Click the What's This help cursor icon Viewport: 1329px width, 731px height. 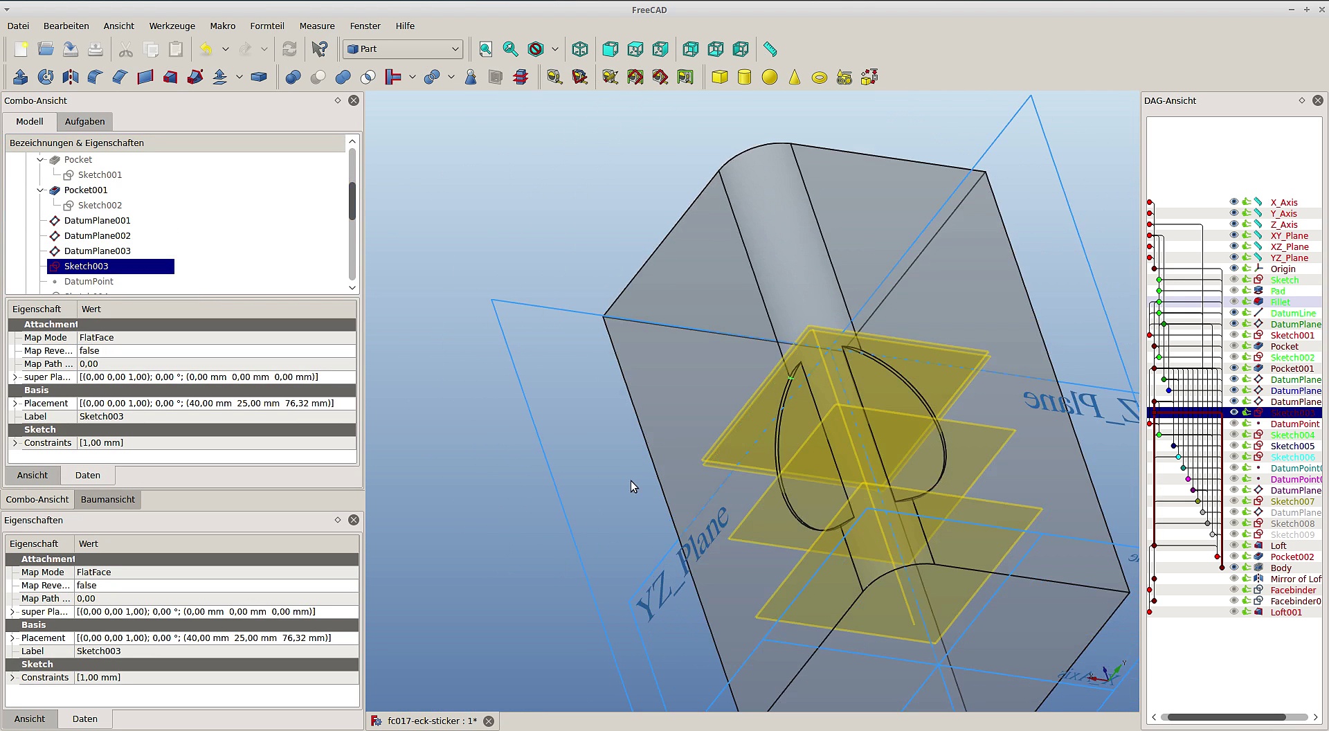tap(320, 49)
